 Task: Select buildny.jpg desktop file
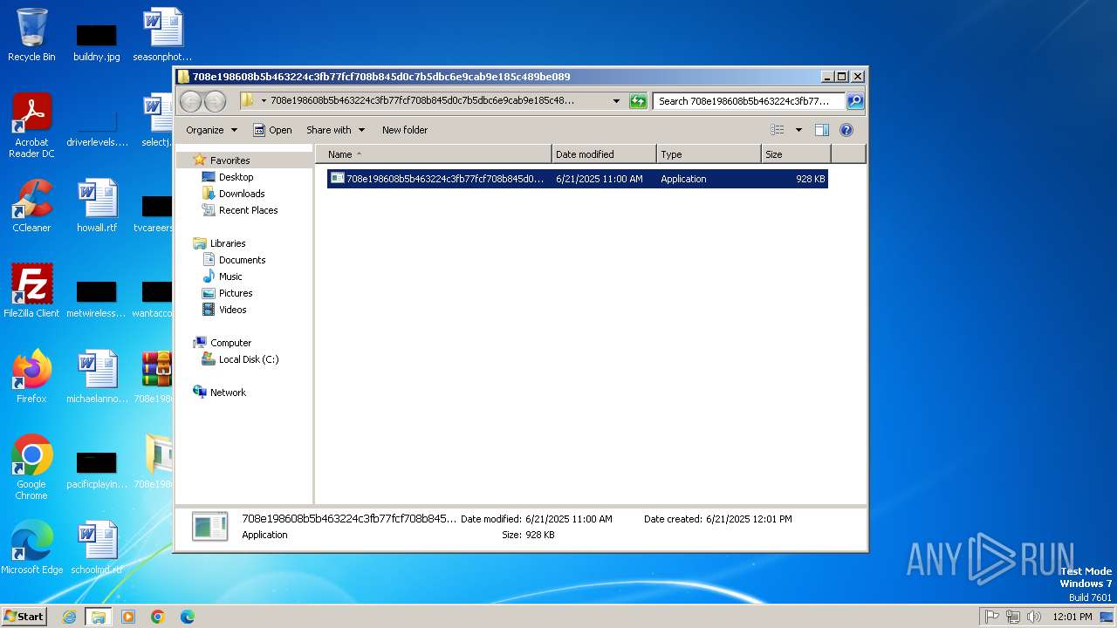coord(97,41)
